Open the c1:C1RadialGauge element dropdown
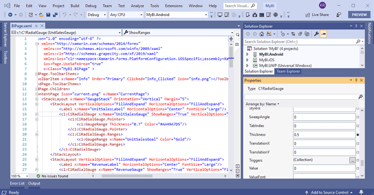Screen dimensions: 374x195 [66, 32]
